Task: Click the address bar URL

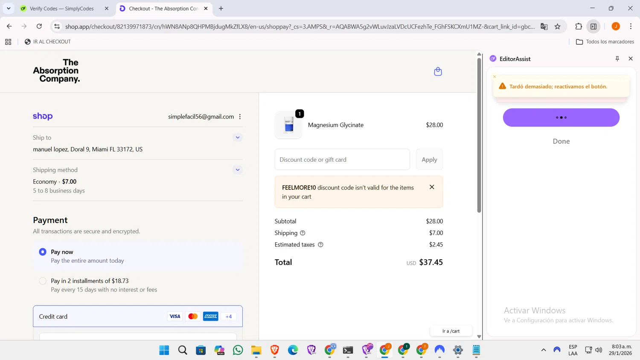Action: point(300,26)
